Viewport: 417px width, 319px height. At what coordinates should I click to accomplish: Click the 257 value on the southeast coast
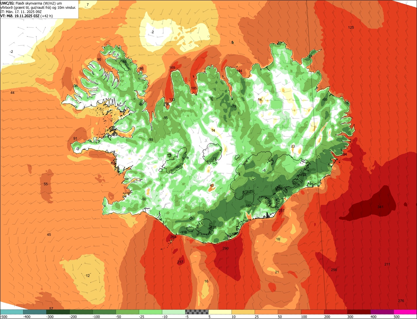[x=282, y=210]
